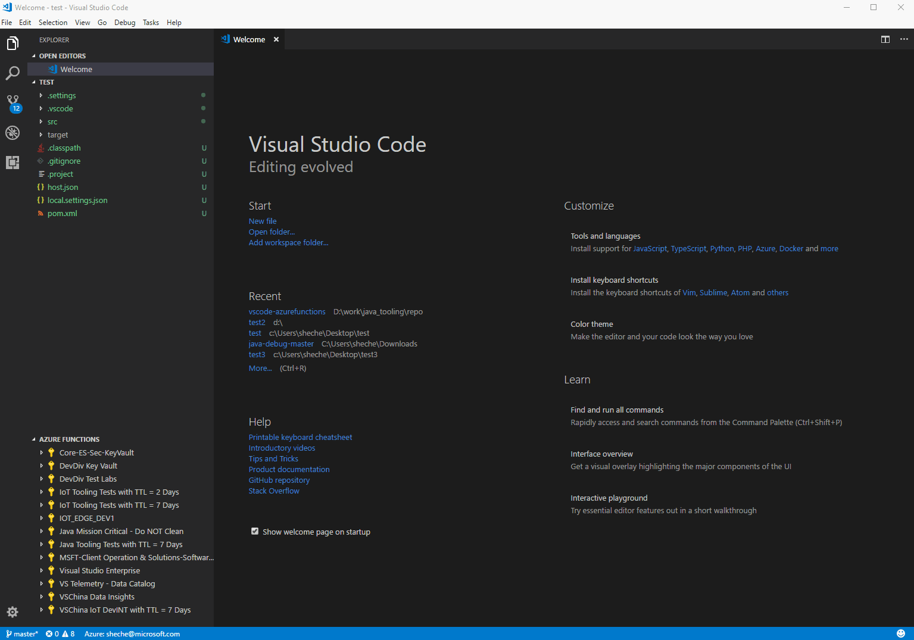Expand DevDiv Test Labs subscription
This screenshot has width=914, height=640.
42,479
